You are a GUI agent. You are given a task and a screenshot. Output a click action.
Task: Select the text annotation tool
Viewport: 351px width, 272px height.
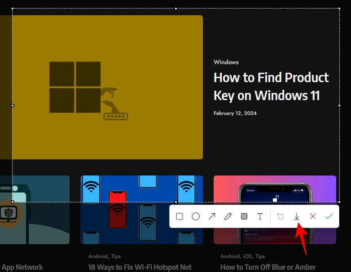260,216
